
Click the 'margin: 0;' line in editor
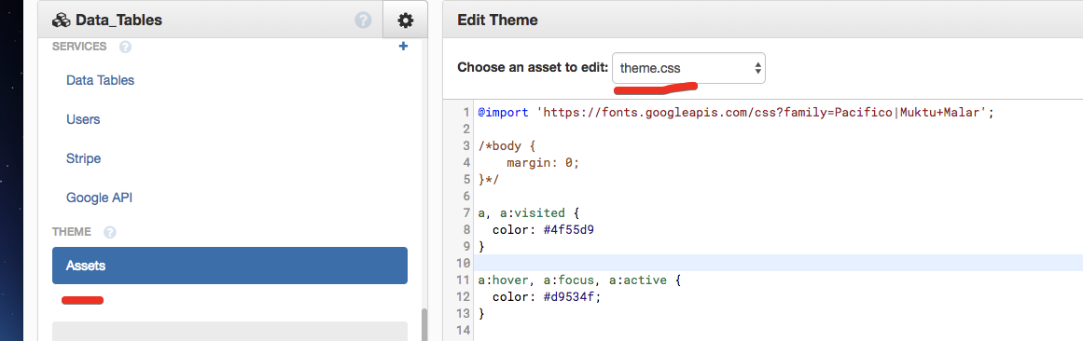point(543,163)
